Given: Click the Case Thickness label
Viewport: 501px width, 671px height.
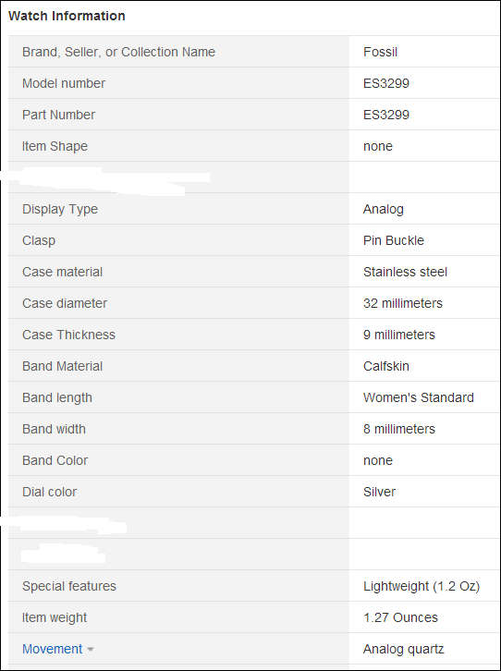Looking at the screenshot, I should click(x=69, y=335).
